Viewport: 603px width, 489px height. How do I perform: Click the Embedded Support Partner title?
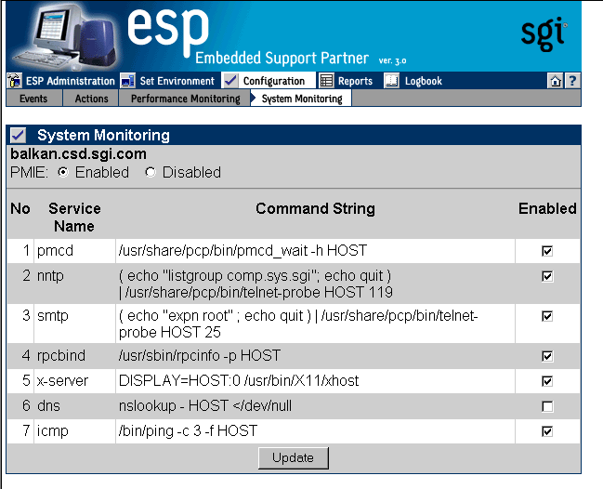(282, 58)
